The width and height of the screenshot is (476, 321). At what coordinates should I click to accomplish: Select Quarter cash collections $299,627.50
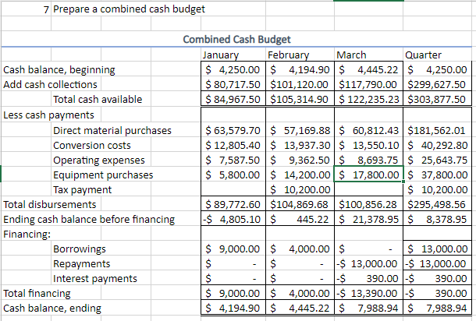438,85
